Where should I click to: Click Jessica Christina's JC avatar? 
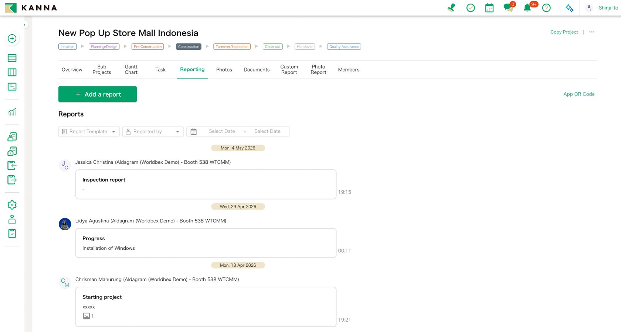tap(65, 165)
